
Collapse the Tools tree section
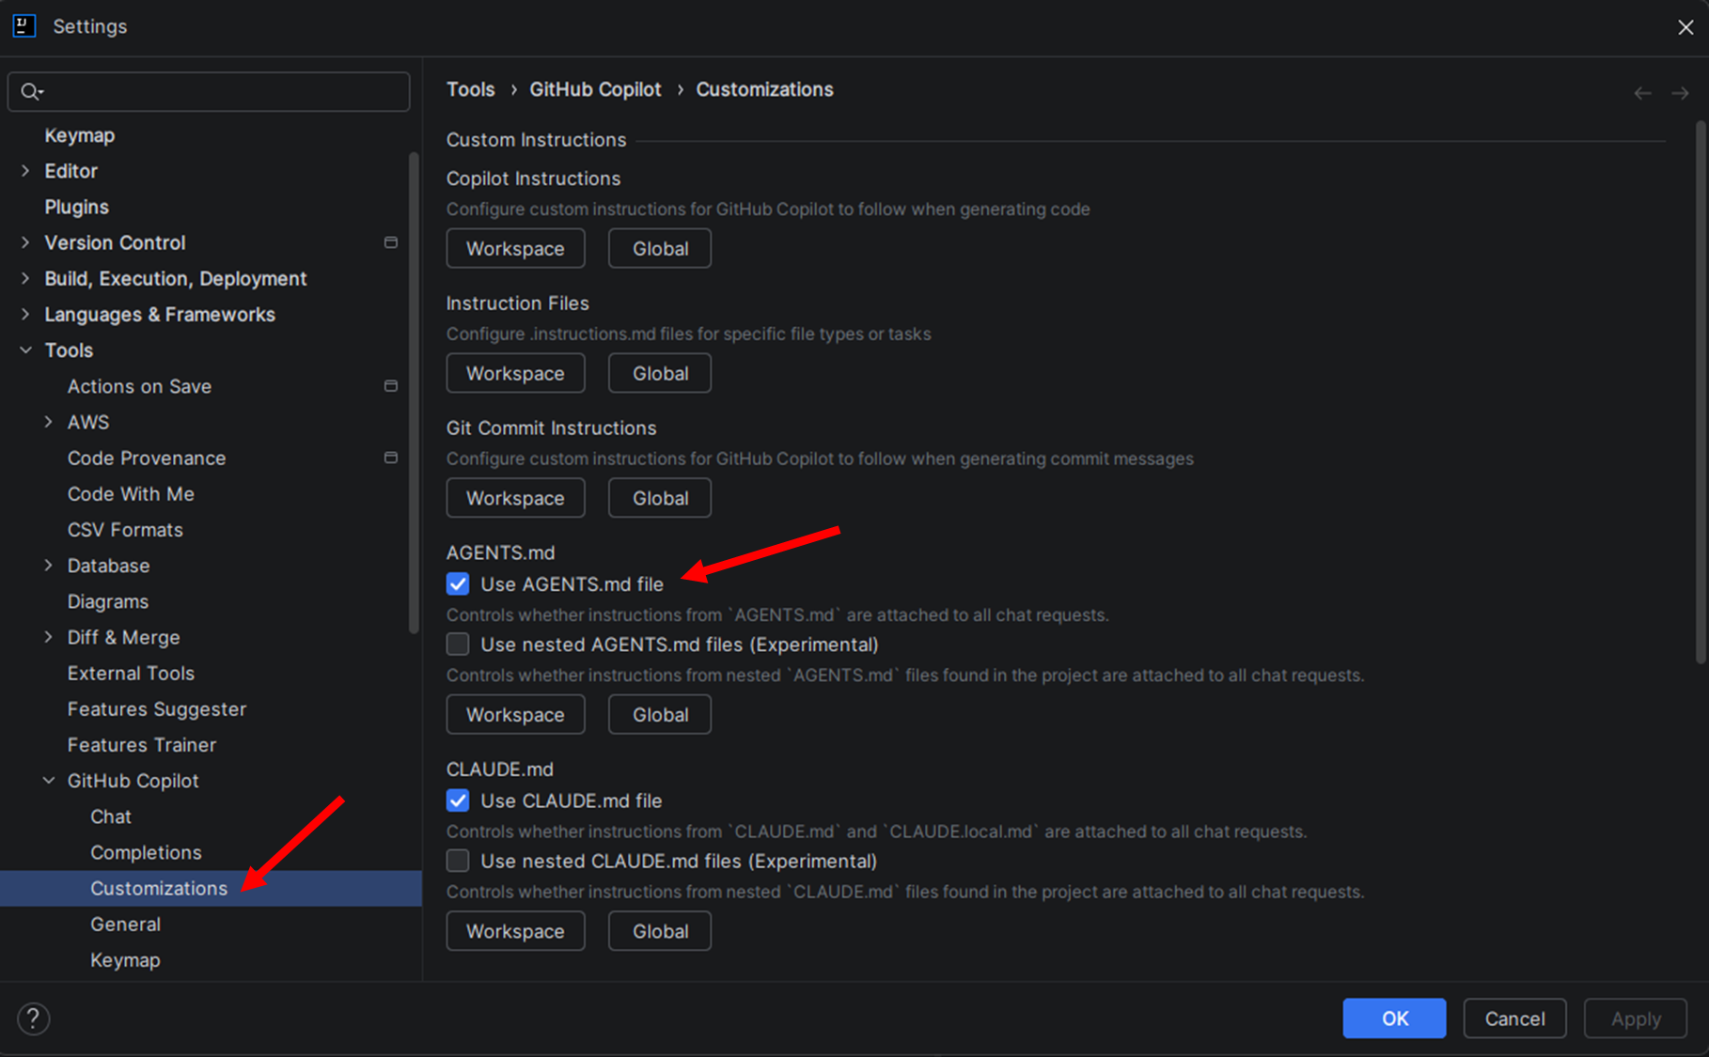24,350
